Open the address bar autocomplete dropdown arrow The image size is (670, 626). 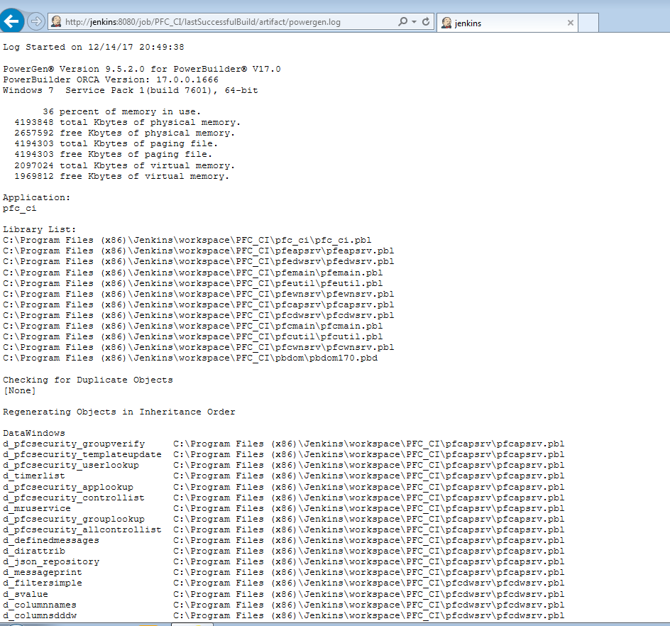click(x=414, y=22)
